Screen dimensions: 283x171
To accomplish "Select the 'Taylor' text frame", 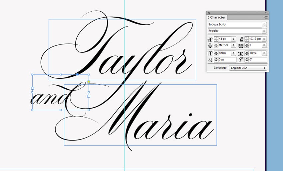I will point(123,49).
